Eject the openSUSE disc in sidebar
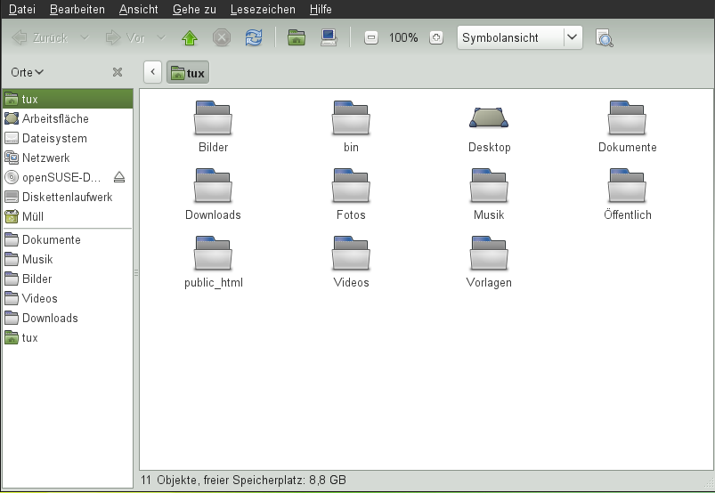Screen dimensions: 715x493 [x=120, y=177]
